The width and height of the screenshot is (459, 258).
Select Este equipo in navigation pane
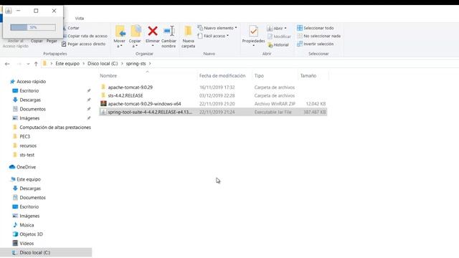[26, 179]
